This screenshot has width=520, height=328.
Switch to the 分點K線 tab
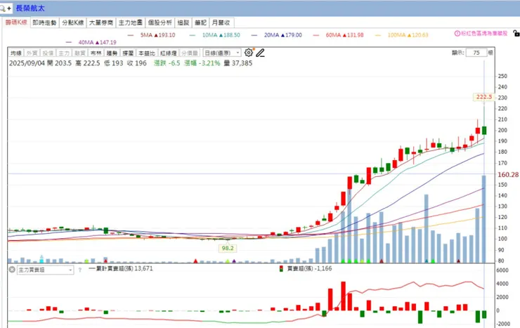(72, 22)
